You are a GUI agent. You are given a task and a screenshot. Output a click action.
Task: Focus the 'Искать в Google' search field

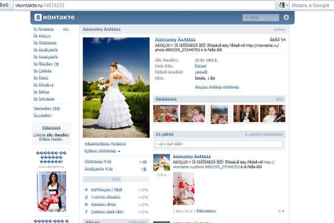point(311,5)
